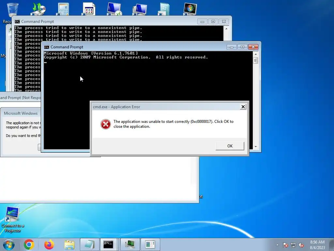Viewport: 334px width, 251px height.
Task: Select the Backup and Restore desktop shortcut
Action: pyautogui.click(x=39, y=9)
